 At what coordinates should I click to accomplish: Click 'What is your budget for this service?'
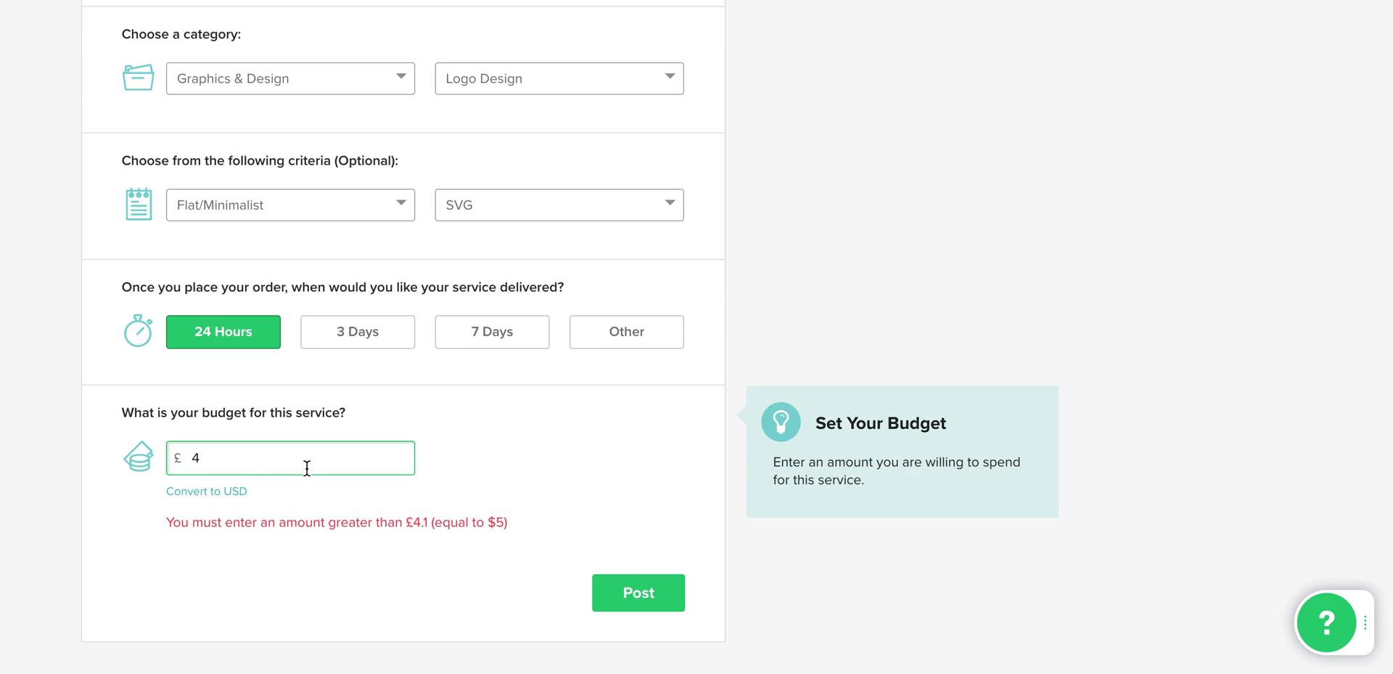[x=234, y=413]
